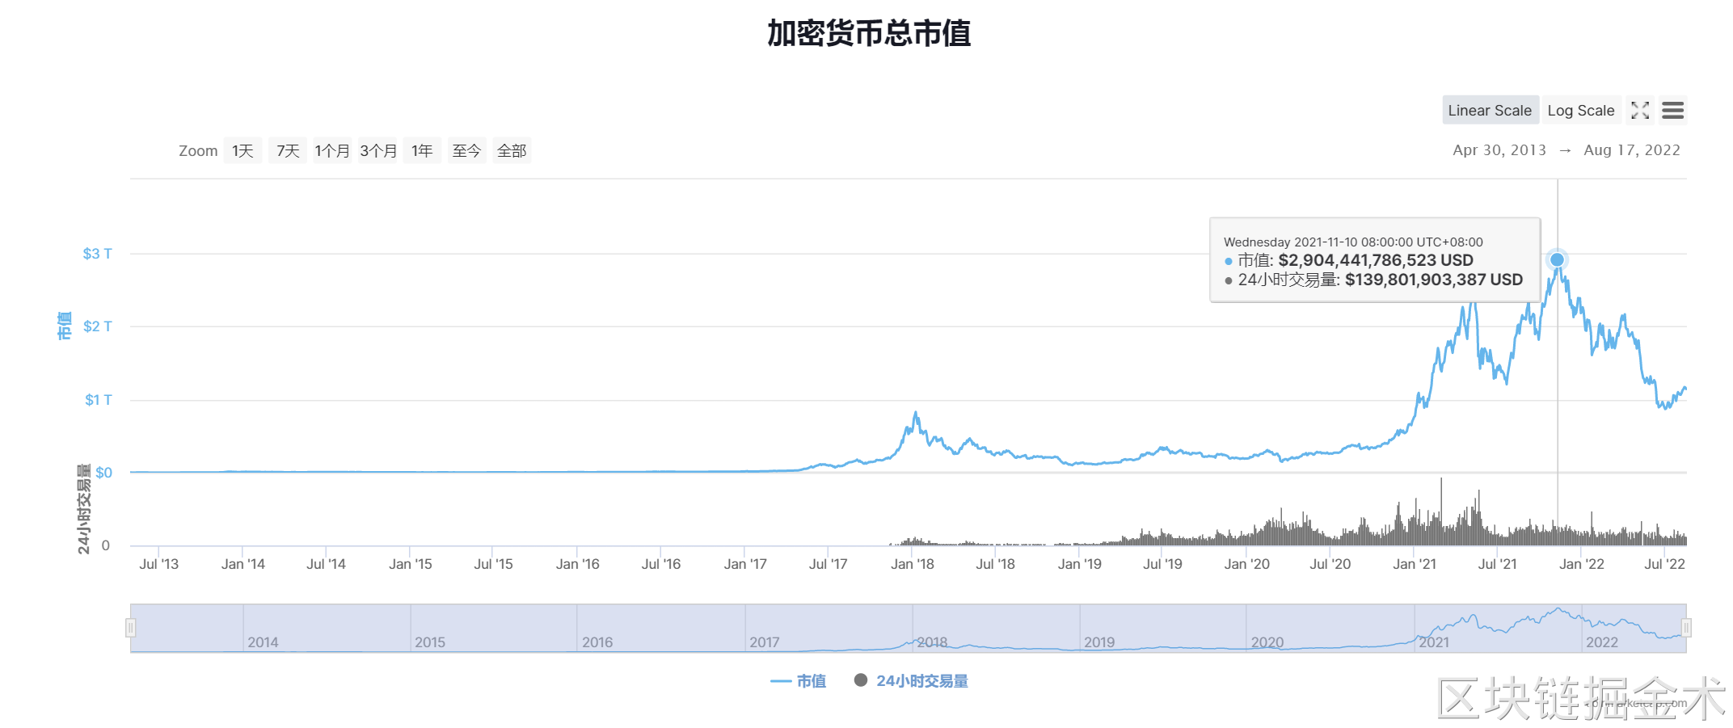
Task: Click the 24小时交易量 vertical axis title
Action: [x=84, y=509]
